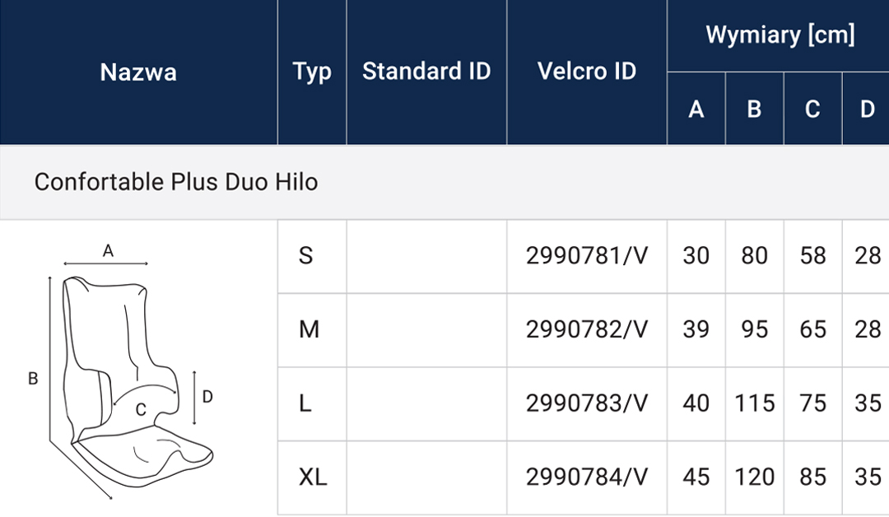This screenshot has height=517, width=889.
Task: Click the dimension B sub-header
Action: click(x=755, y=109)
